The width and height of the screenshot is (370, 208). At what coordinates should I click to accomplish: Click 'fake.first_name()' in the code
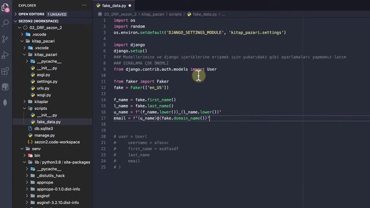click(x=156, y=100)
